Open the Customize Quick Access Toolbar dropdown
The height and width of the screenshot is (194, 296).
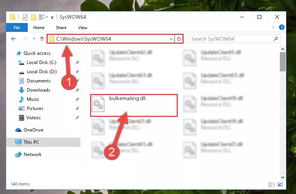[52, 18]
